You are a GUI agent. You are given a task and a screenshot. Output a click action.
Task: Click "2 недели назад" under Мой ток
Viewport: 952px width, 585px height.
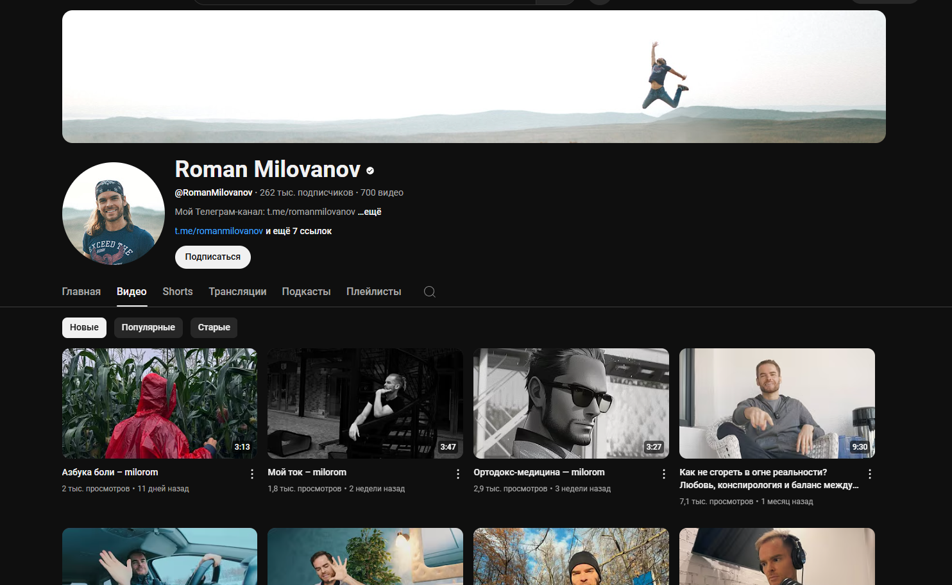point(377,489)
